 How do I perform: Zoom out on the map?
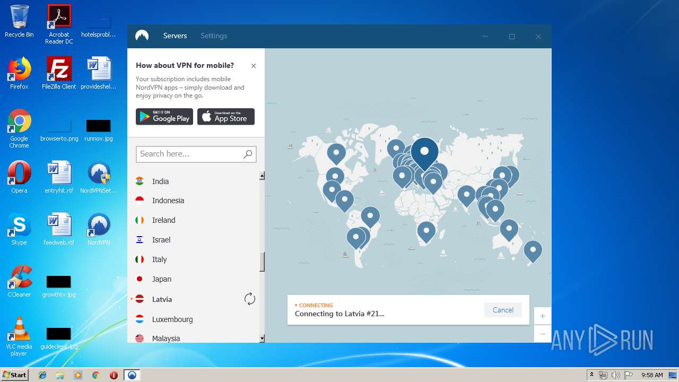[x=543, y=334]
